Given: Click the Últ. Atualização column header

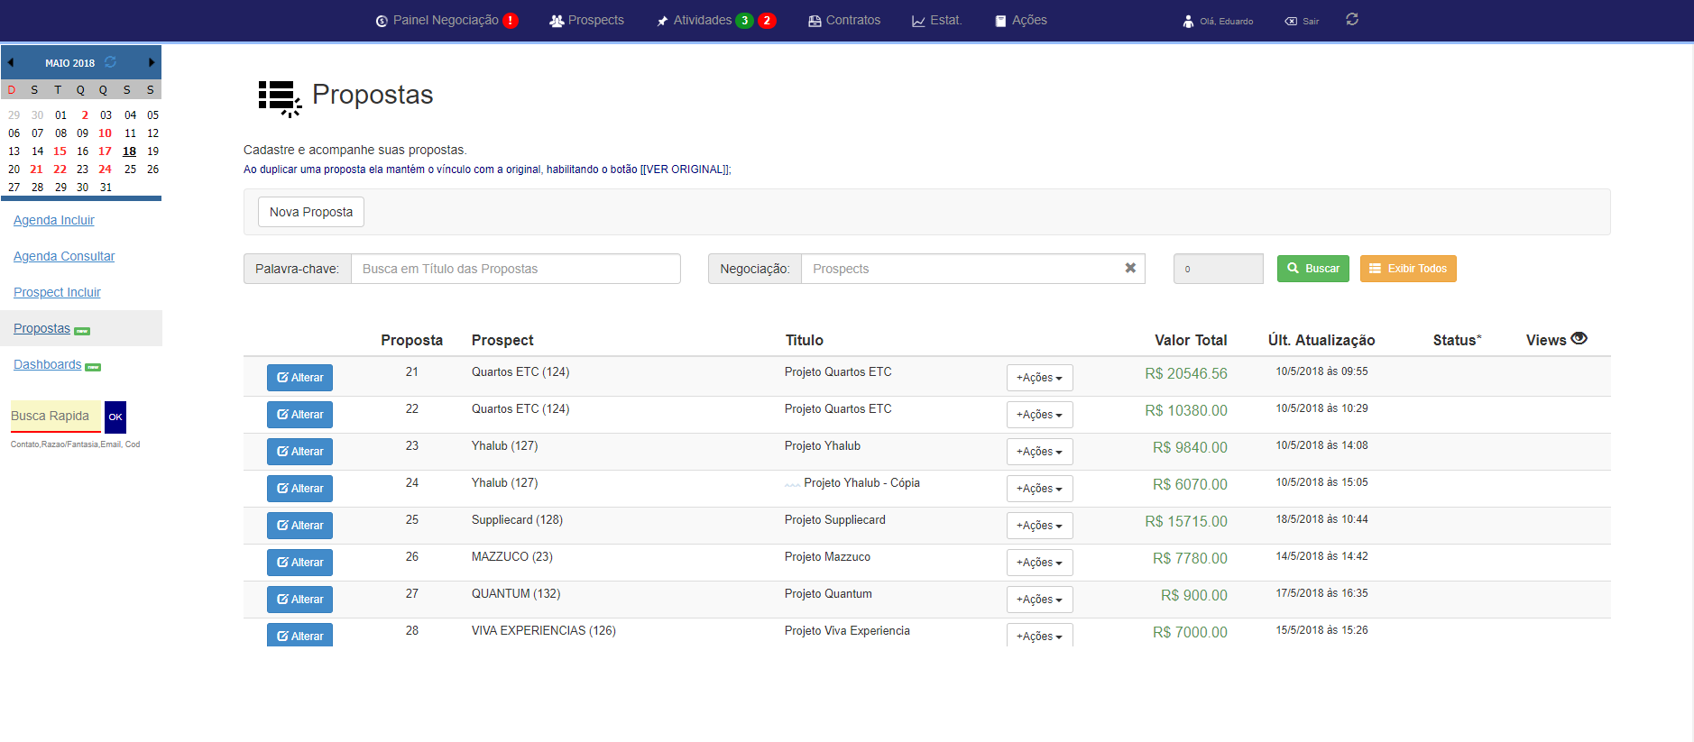Looking at the screenshot, I should [1321, 340].
